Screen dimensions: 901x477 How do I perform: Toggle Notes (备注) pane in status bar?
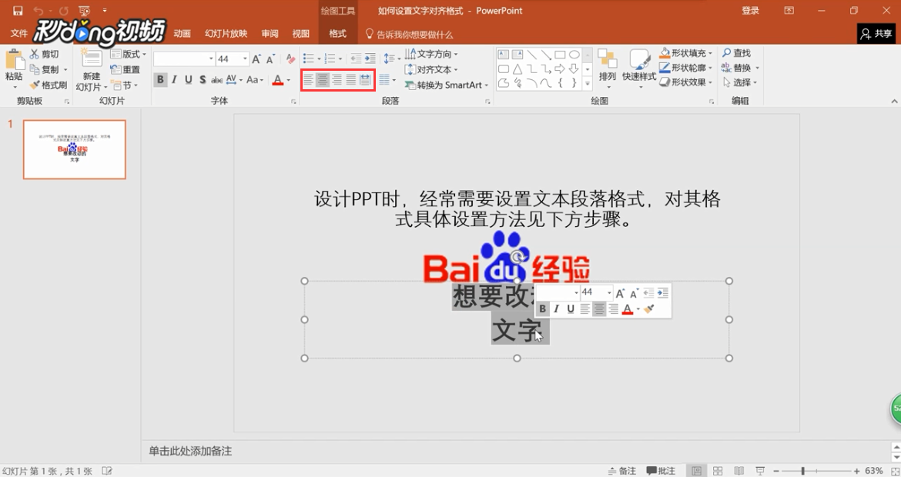click(x=621, y=471)
